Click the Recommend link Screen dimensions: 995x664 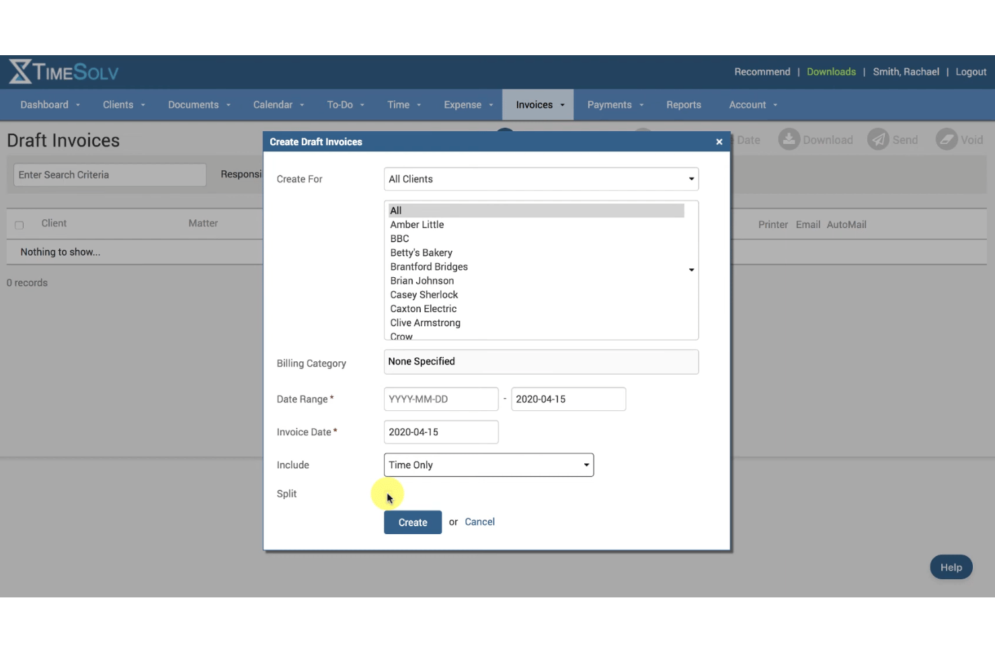(x=762, y=72)
